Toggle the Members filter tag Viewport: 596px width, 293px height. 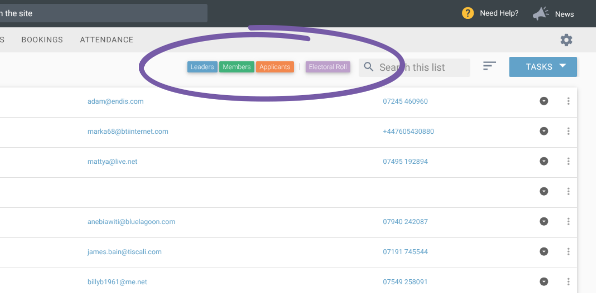(x=237, y=67)
